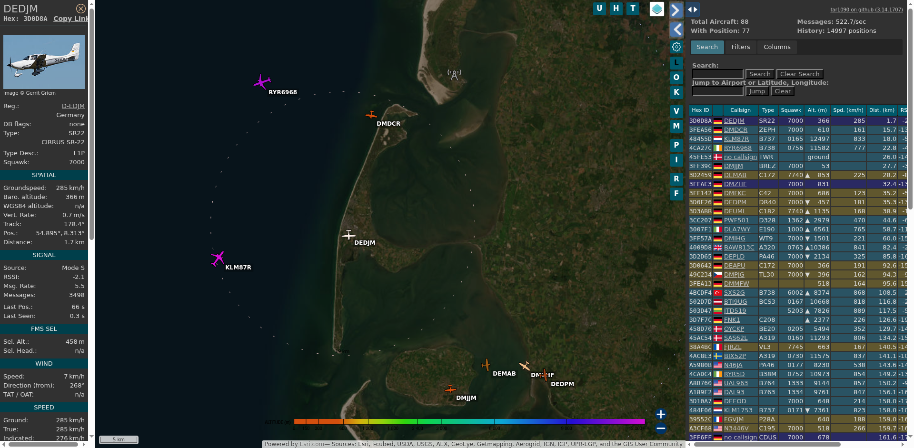
Task: Select DEMAB aircraft icon on map
Action: [x=486, y=365]
